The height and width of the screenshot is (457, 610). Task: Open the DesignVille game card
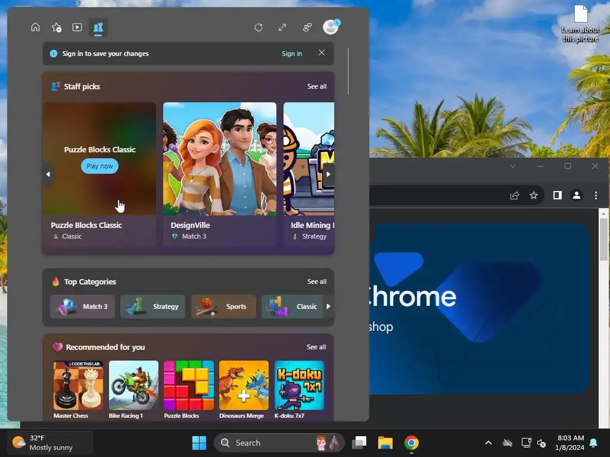coord(220,174)
